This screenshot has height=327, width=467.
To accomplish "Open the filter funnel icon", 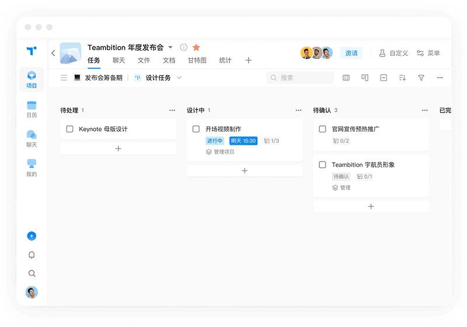I will point(421,78).
